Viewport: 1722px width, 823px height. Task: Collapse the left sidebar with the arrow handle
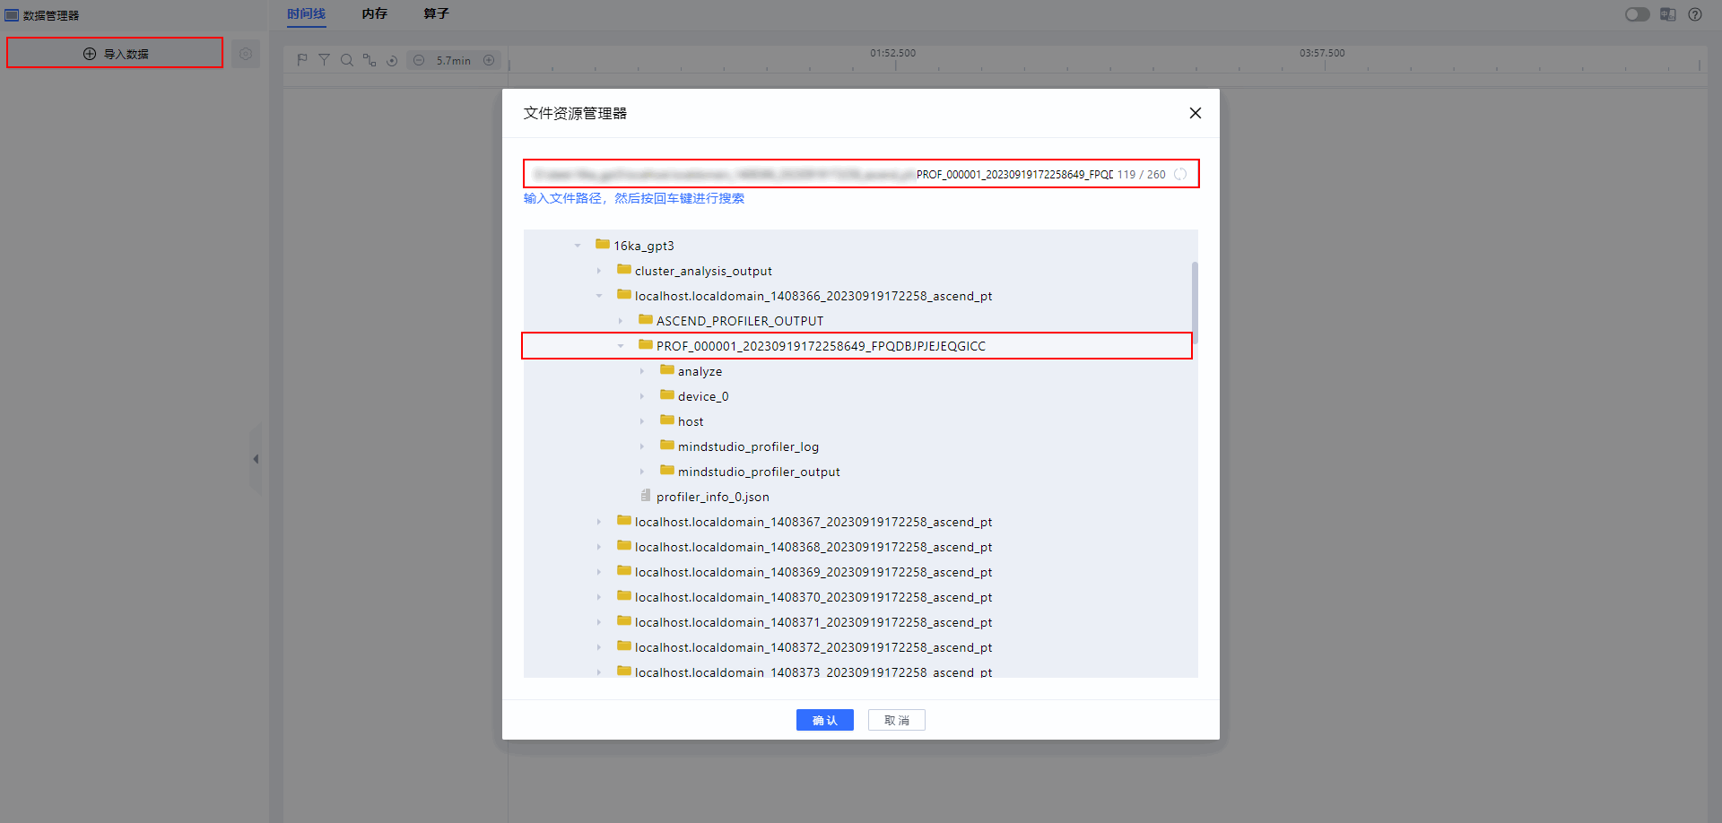pos(256,459)
